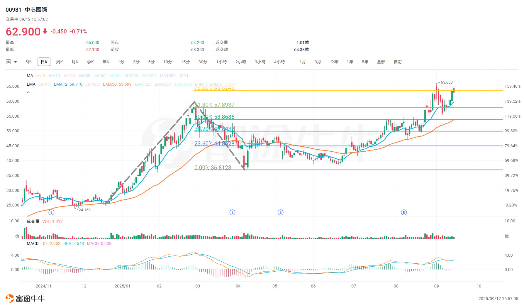Toggle the EMA50 line visibility
The image size is (524, 308).
click(117, 84)
